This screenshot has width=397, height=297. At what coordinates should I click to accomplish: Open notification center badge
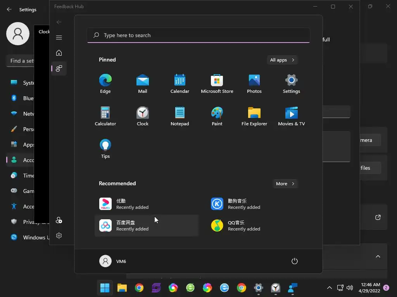point(387,288)
